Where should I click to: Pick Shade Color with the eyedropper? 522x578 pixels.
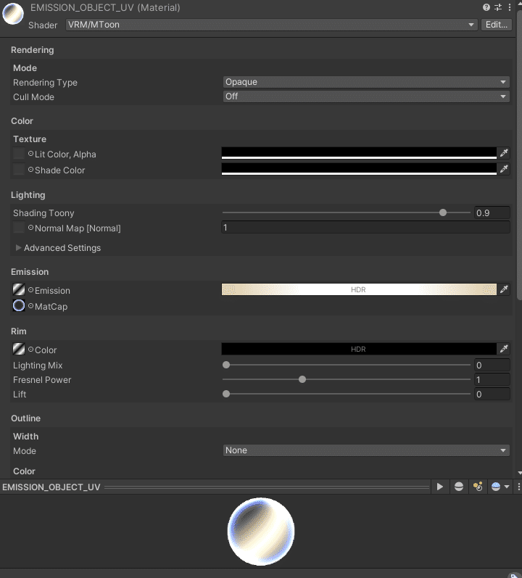pyautogui.click(x=504, y=169)
